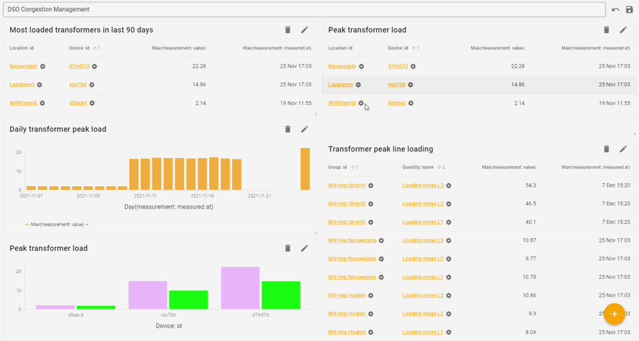Delete the Transformer peak line loading widget

pos(606,149)
